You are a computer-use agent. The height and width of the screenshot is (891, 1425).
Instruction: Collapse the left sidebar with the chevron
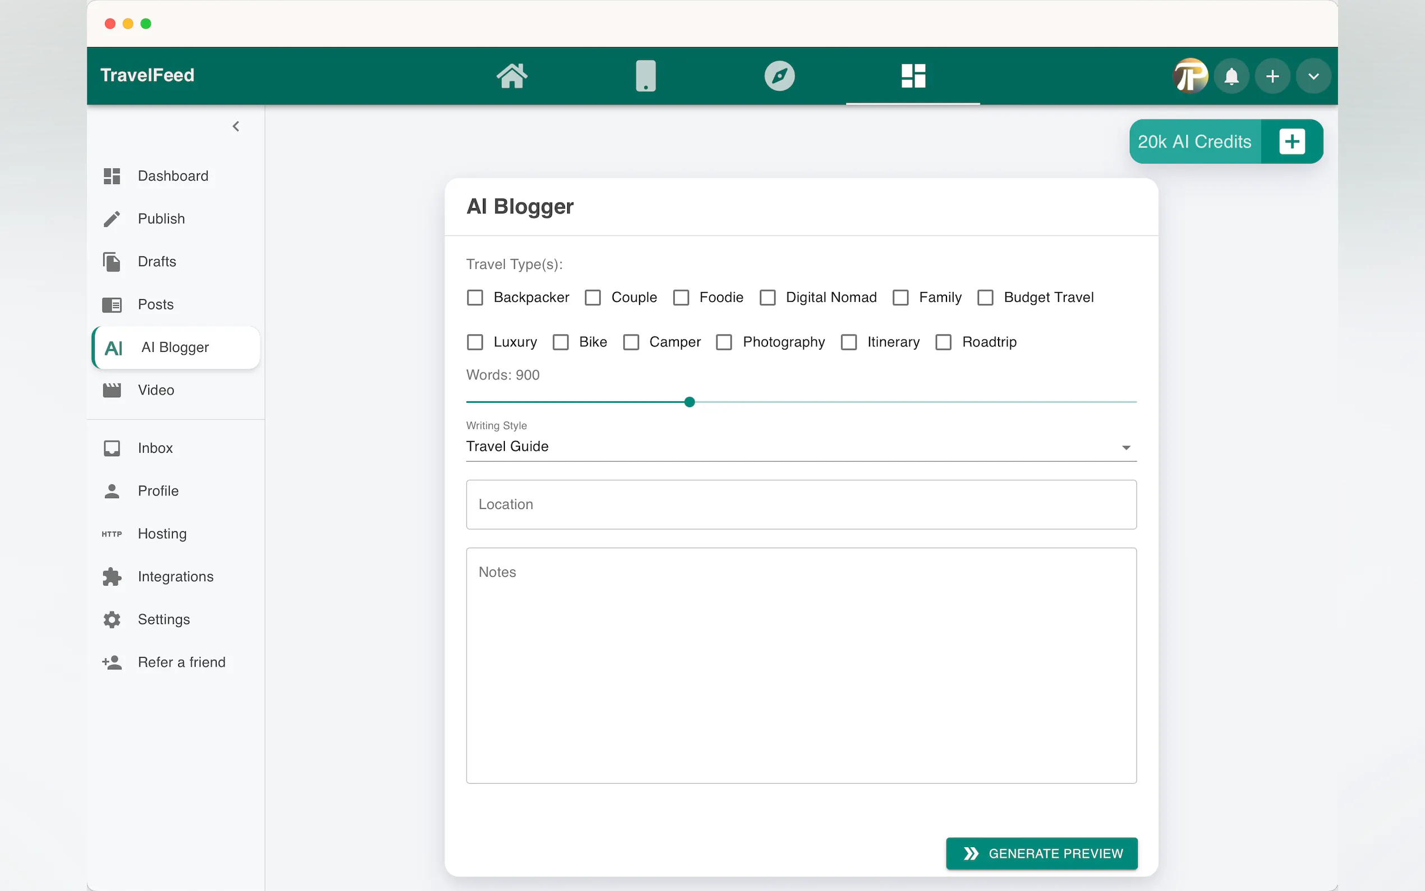click(236, 126)
